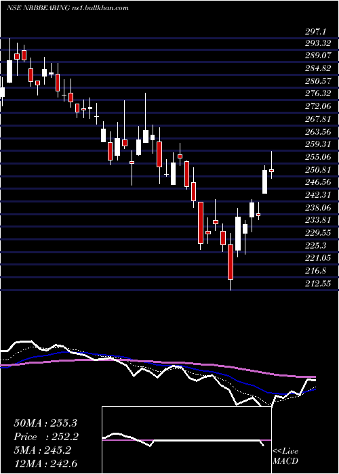Click the 259.31 price axis label
This screenshot has width=339, height=474.
pos(318,144)
